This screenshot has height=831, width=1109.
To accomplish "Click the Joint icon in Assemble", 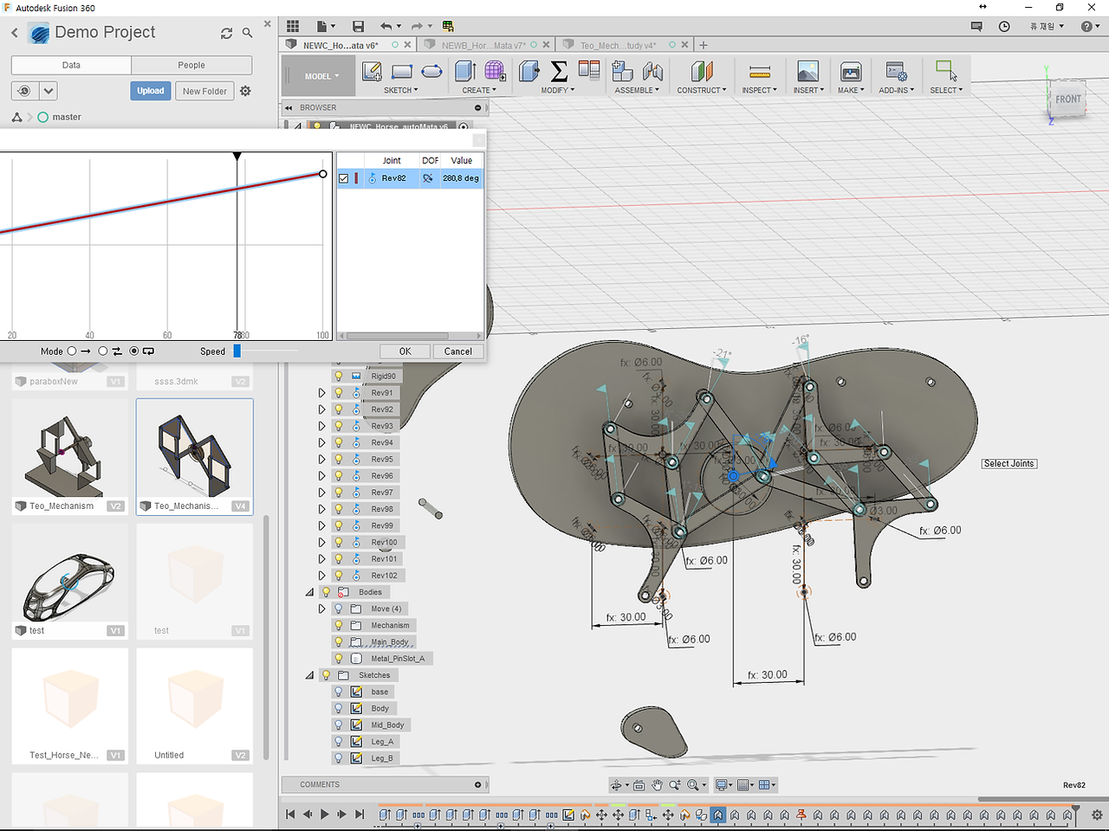I will click(x=652, y=71).
